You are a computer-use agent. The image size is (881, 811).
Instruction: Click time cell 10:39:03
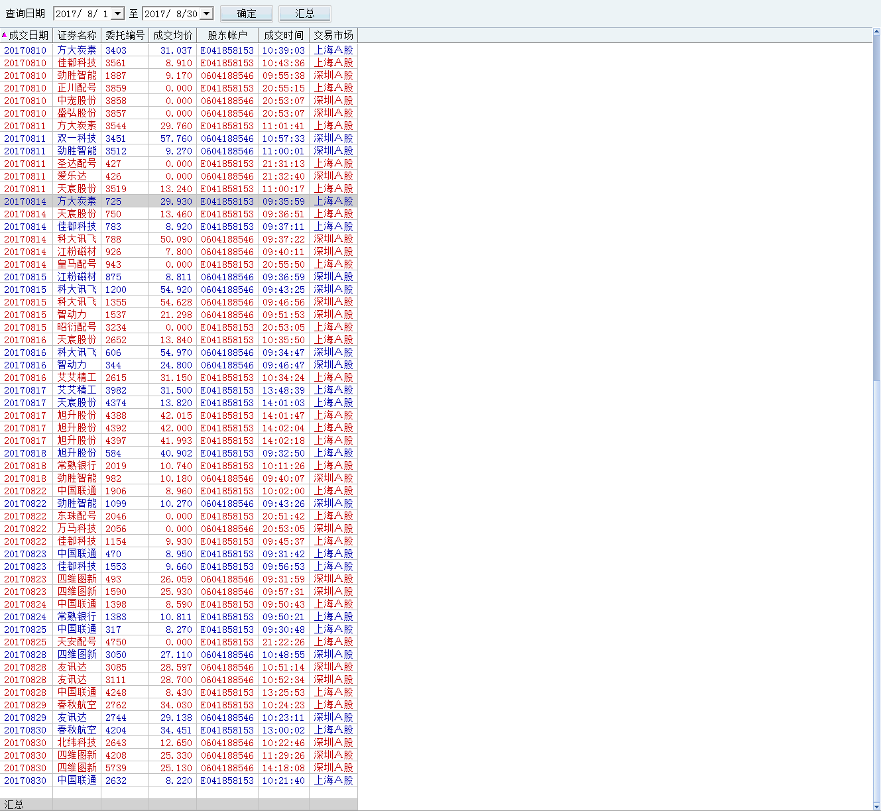283,50
